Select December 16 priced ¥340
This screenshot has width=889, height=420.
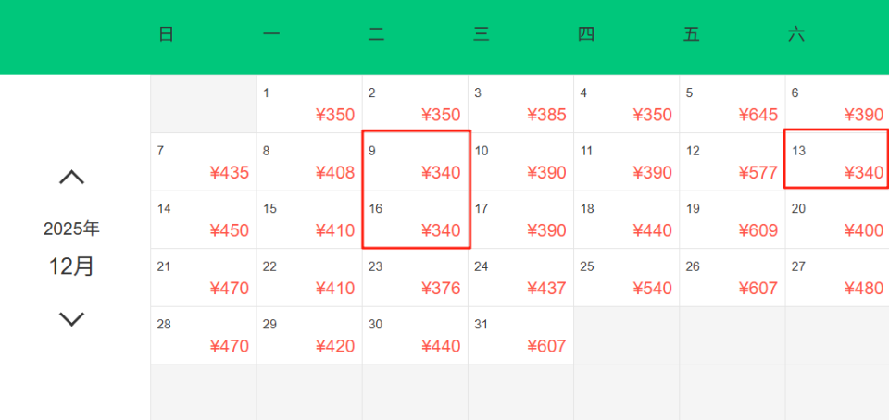click(416, 220)
